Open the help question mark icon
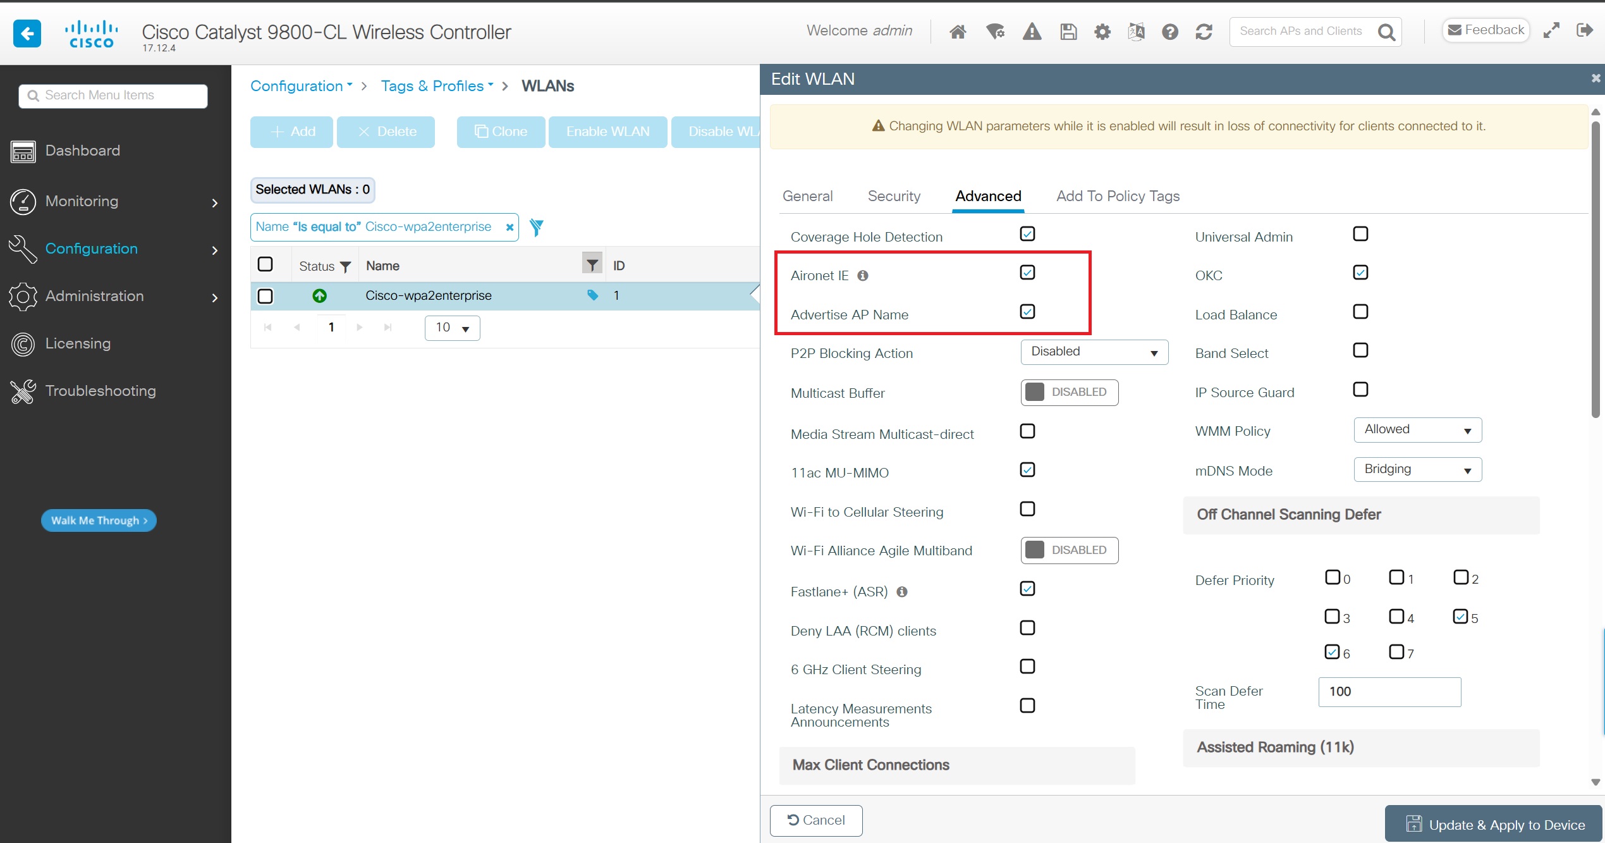This screenshot has height=843, width=1605. 1169,32
